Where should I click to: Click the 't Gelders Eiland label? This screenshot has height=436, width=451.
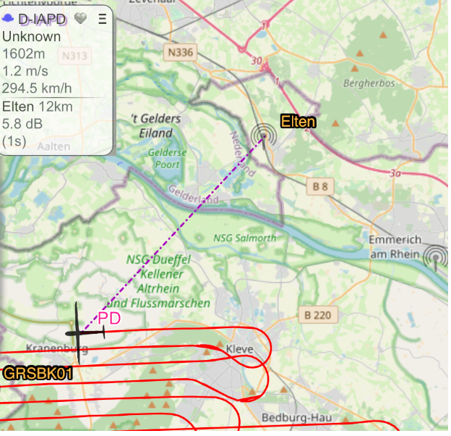point(156,126)
